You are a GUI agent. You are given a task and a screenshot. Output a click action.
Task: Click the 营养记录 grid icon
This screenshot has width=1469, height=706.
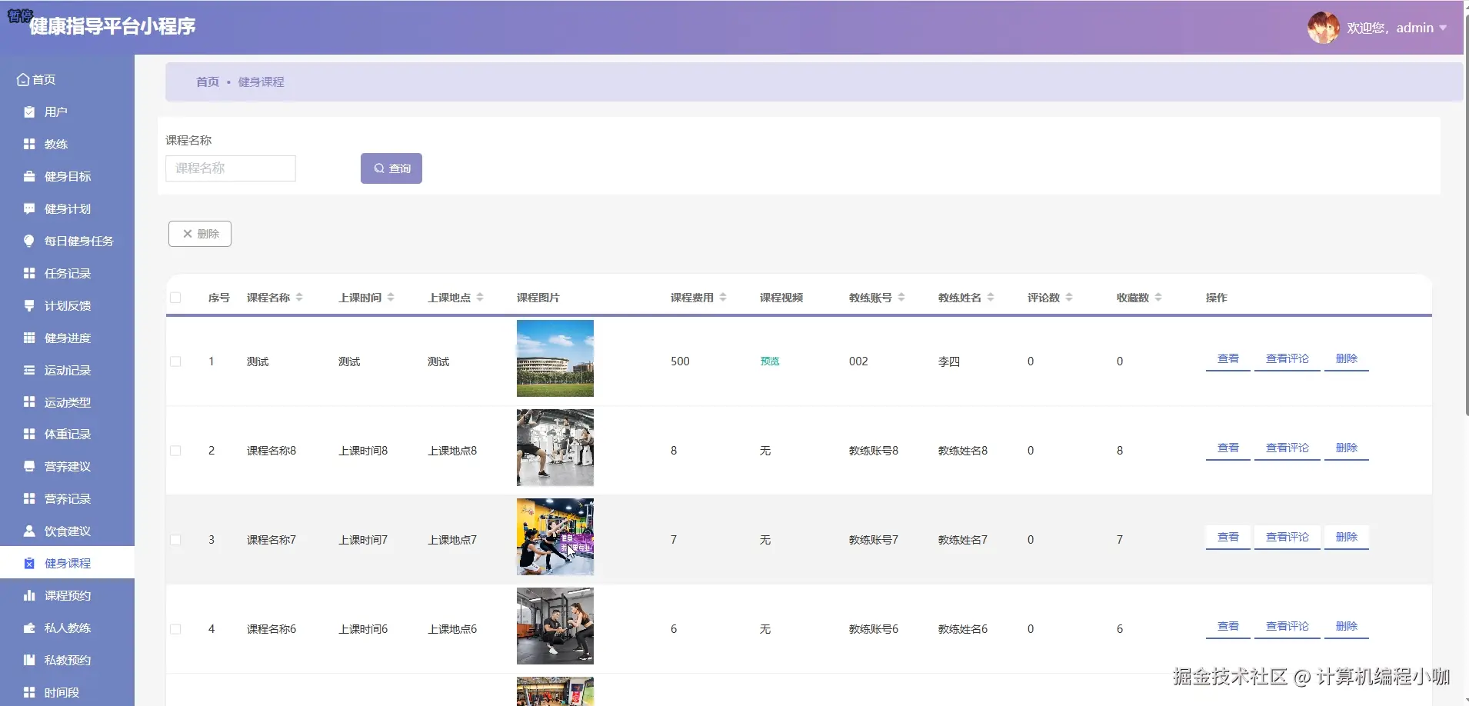pos(29,499)
